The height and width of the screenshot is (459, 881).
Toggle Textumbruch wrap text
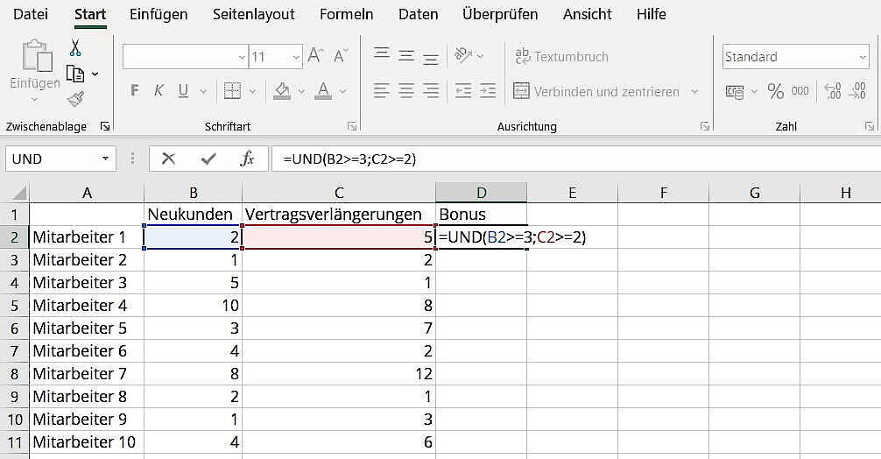(562, 56)
